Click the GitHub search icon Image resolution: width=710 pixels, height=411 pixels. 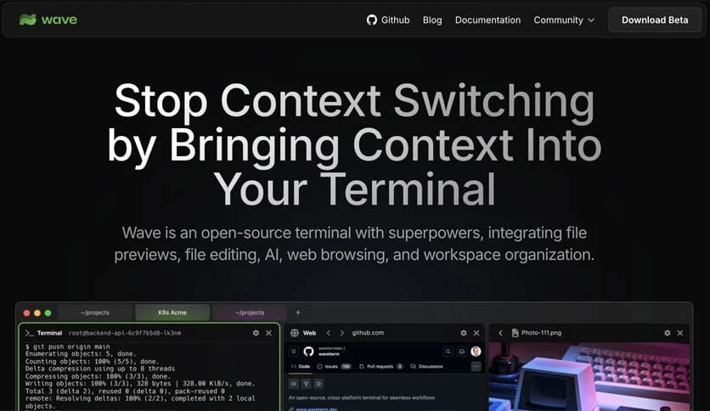pos(448,352)
